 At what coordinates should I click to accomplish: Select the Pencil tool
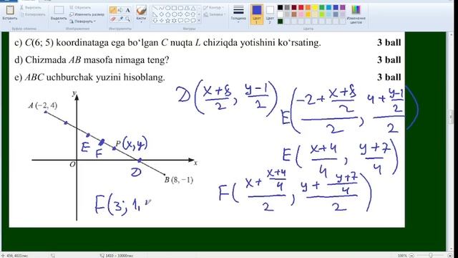pos(113,11)
